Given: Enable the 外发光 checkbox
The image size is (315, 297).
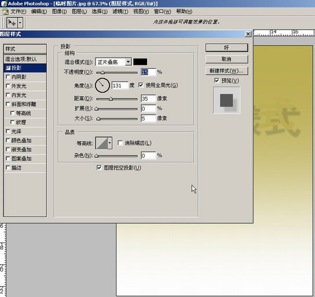Looking at the screenshot, I should 8,86.
